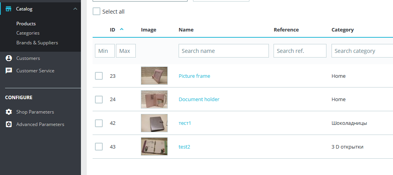Image resolution: width=393 pixels, height=175 pixels.
Task: Select the checkbox for product ID 42
Action: (99, 123)
